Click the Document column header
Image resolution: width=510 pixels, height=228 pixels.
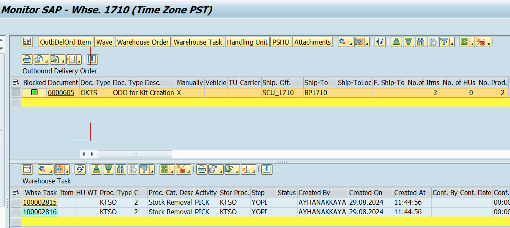tap(63, 83)
